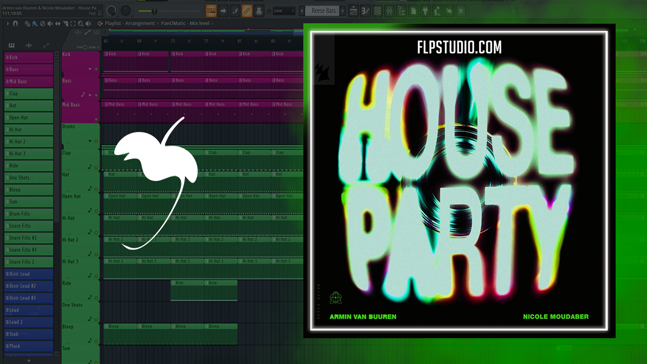Select the Mid Bass pattern in picker
Viewport: 647px width, 364px height.
tap(29, 81)
